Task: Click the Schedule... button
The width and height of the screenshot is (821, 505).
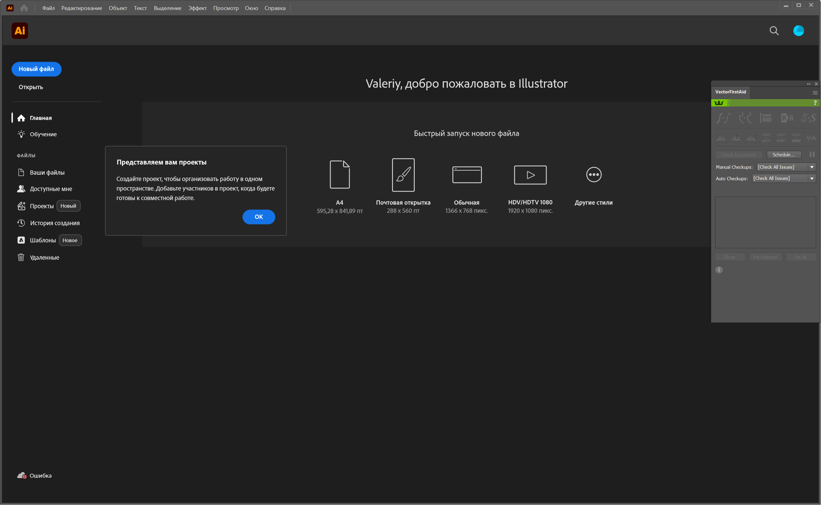Action: coord(783,154)
